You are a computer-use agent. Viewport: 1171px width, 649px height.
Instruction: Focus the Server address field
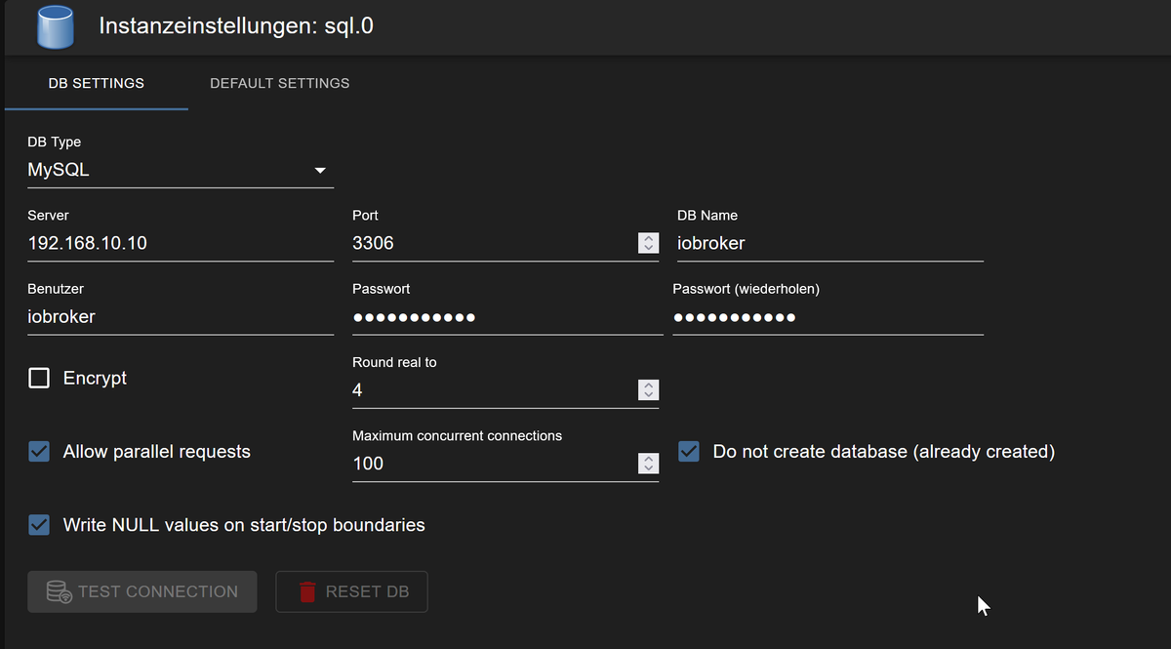[181, 243]
